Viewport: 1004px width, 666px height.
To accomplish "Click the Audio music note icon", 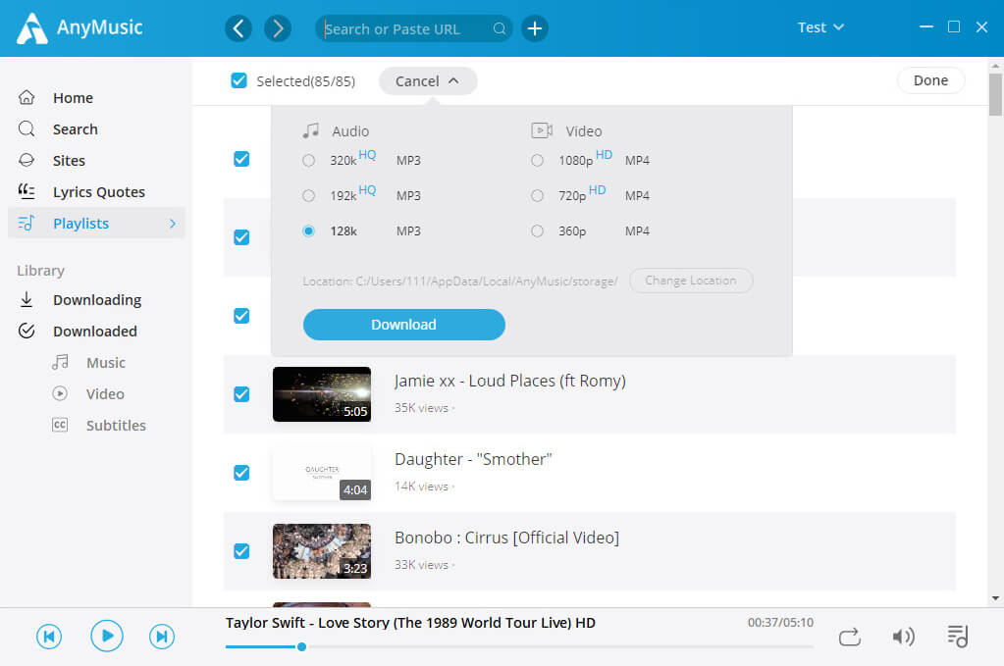I will [310, 130].
